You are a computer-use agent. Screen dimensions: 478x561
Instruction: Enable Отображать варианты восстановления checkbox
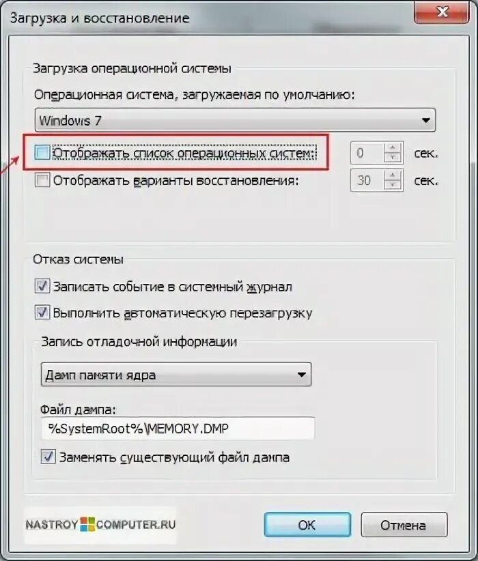pyautogui.click(x=42, y=180)
